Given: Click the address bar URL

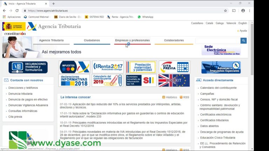Looking at the screenshot, I should tap(48, 10).
